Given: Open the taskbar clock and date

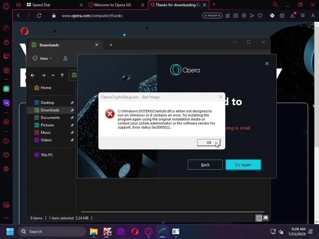Looking at the screenshot, I should (297, 232).
